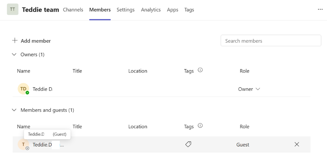Screen dimensions: 327x156
Task: Click the Search members field
Action: click(271, 41)
